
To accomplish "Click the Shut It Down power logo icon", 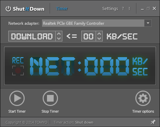I will (x=8, y=9).
